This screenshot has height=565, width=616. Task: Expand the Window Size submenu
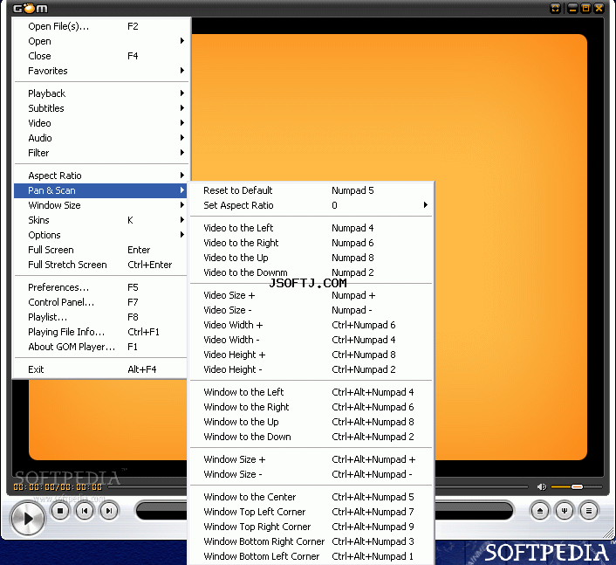[x=101, y=205]
